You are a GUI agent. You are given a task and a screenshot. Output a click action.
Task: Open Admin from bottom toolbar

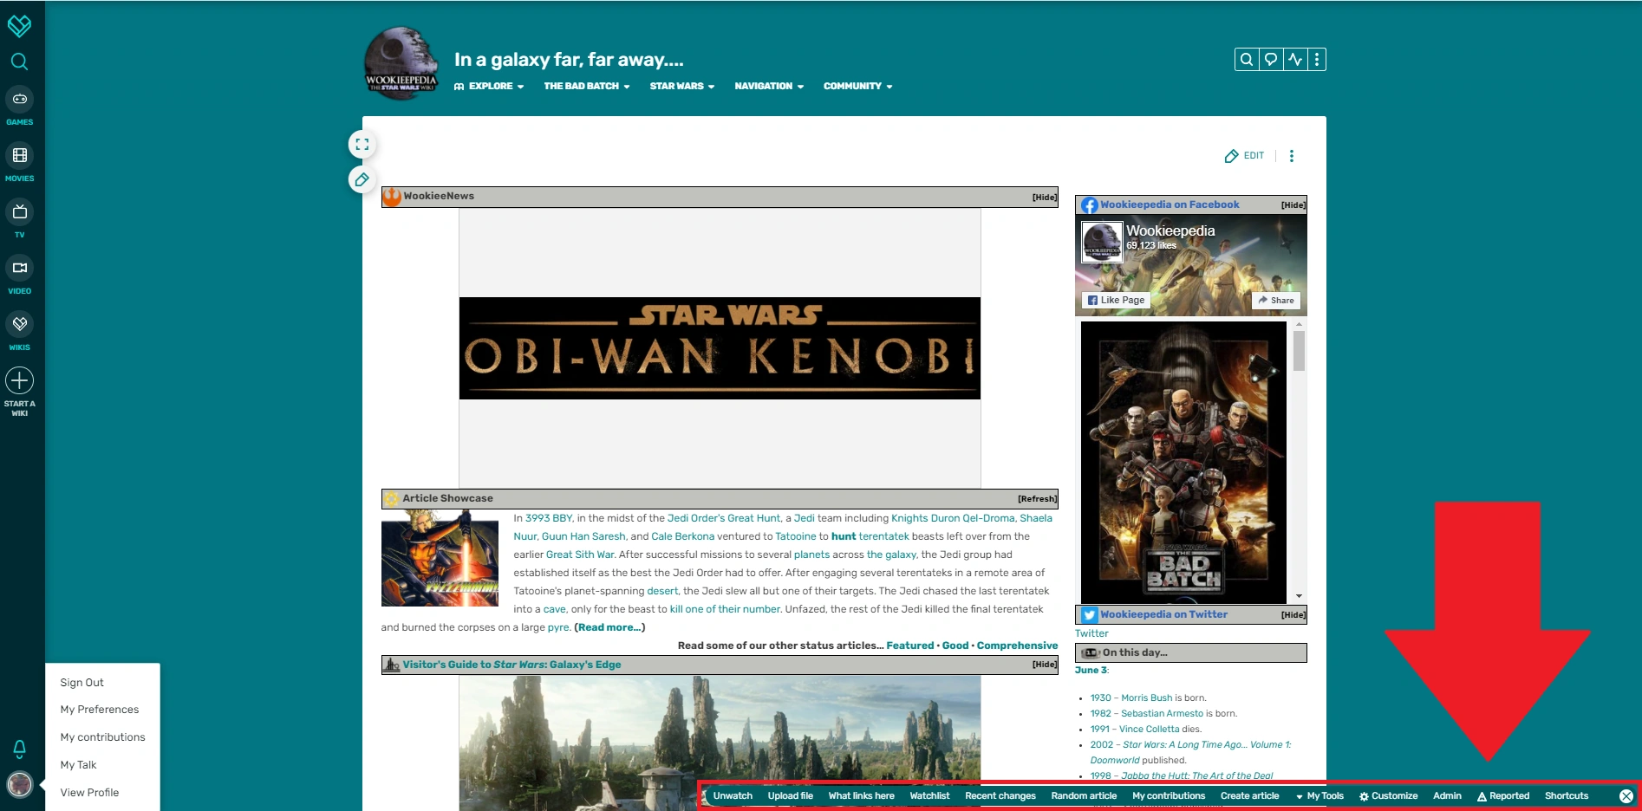click(x=1447, y=796)
